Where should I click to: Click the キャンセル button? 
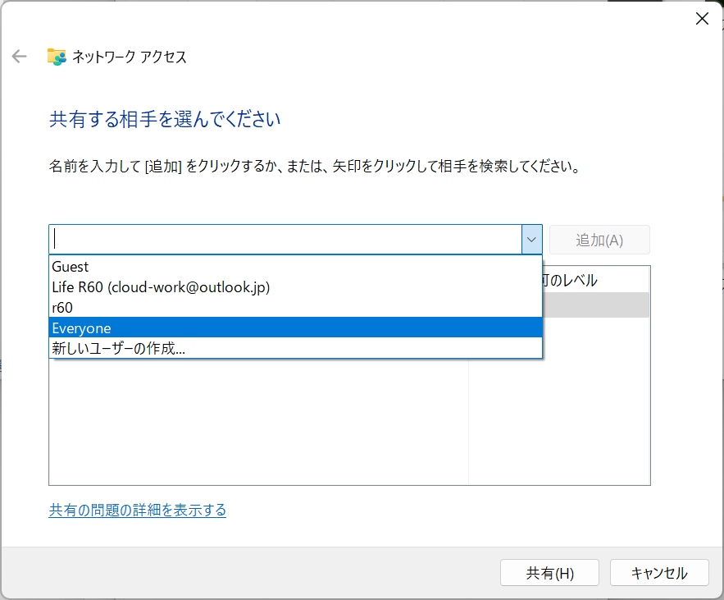659,573
